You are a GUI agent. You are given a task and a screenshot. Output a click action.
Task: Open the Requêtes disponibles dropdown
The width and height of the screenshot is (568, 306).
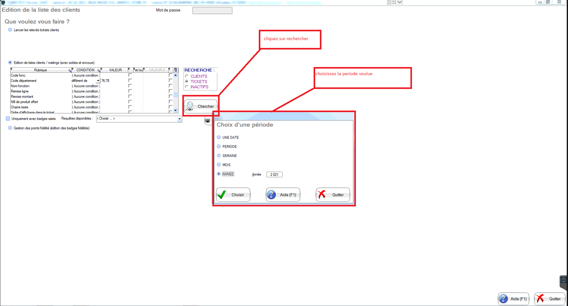[x=180, y=119]
